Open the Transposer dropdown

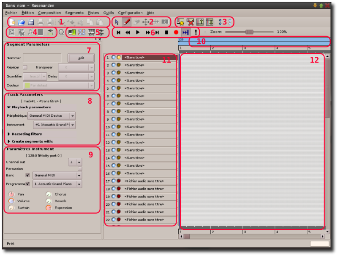[76, 67]
